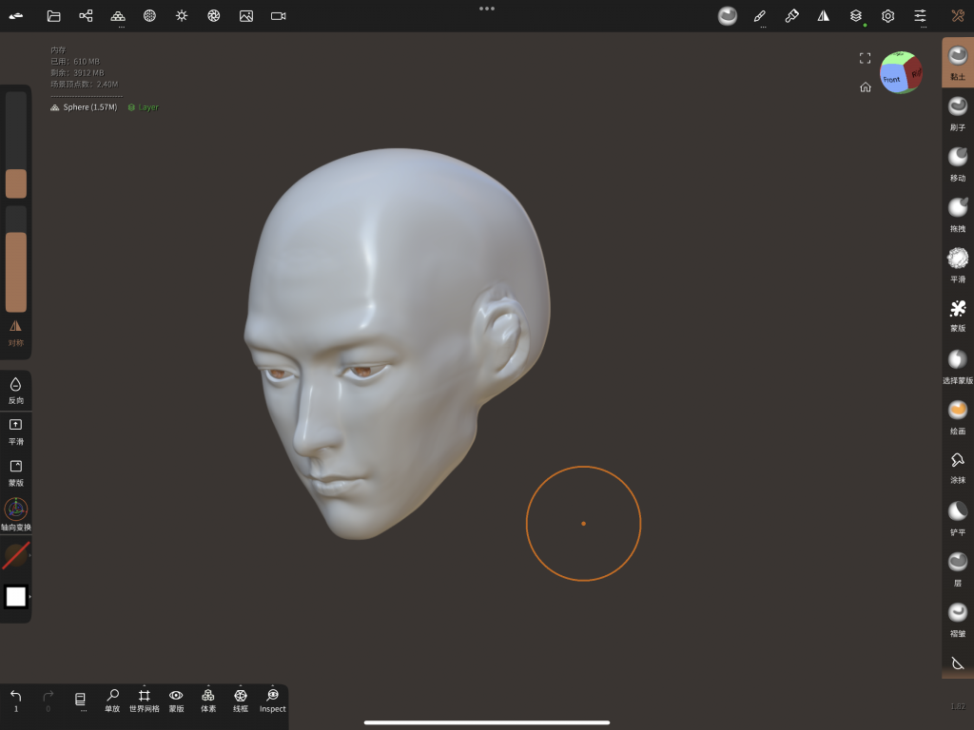974x730 pixels.
Task: Open the brush alpha selector
Action: 16,555
